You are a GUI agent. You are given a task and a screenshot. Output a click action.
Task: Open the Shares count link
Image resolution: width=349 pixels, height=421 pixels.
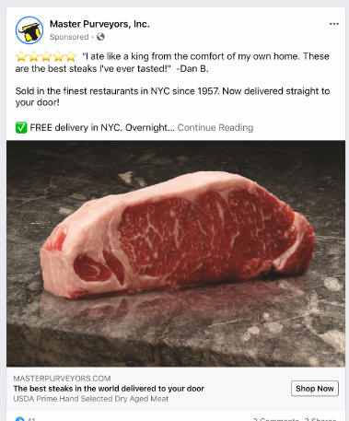[x=320, y=419]
